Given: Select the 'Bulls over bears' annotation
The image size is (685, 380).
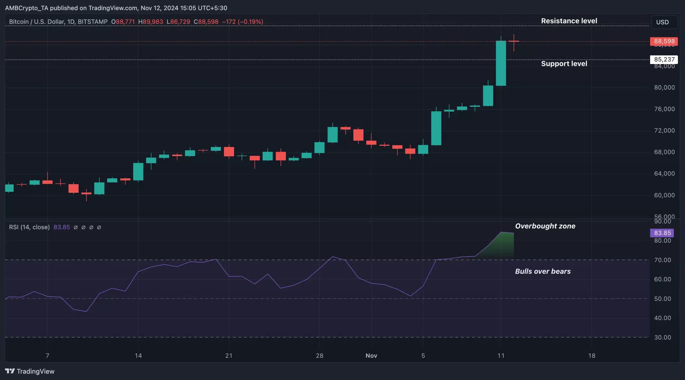Looking at the screenshot, I should click(x=543, y=271).
